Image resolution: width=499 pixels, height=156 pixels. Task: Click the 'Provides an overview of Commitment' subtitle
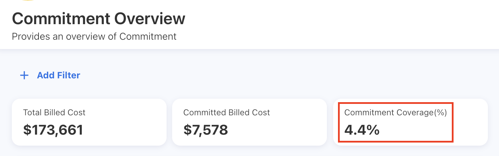tap(94, 36)
